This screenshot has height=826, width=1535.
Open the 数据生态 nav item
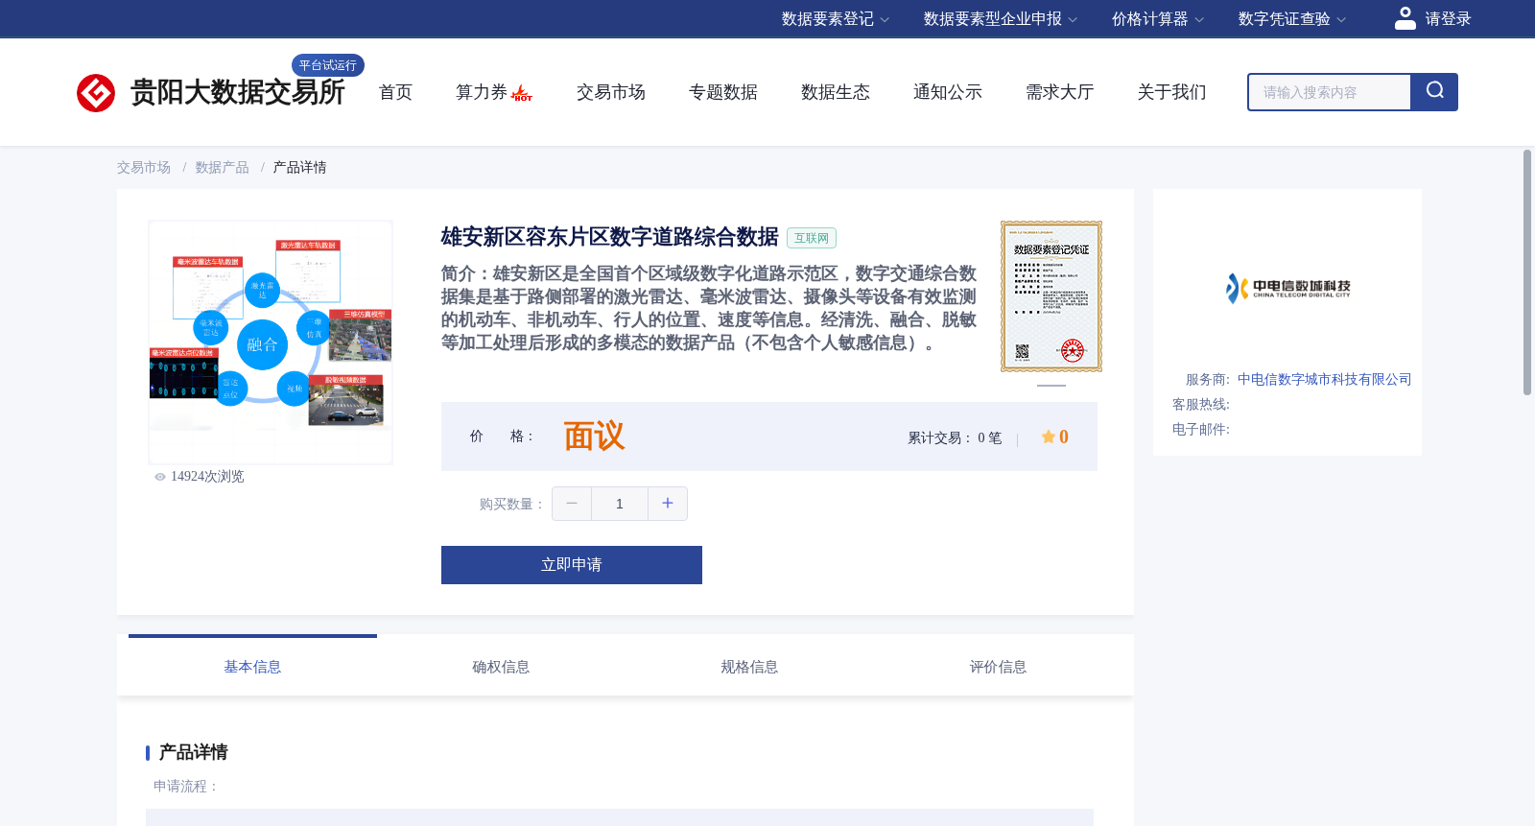click(x=836, y=92)
